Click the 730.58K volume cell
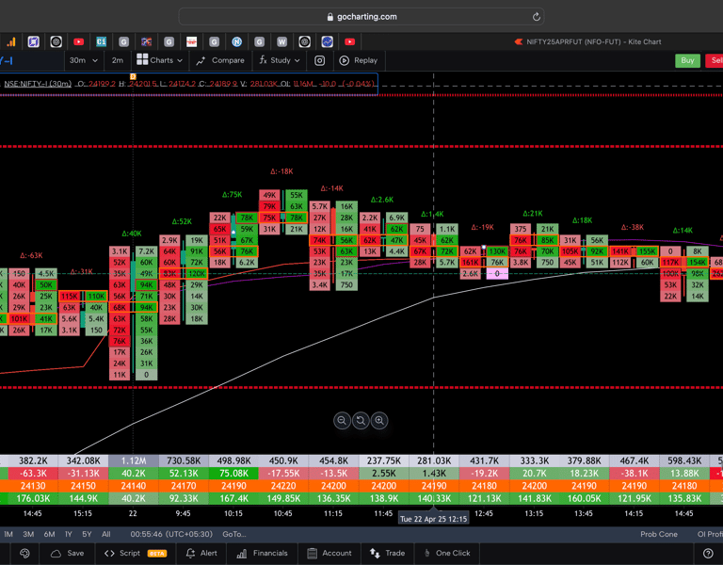This screenshot has width=723, height=565. (x=184, y=460)
